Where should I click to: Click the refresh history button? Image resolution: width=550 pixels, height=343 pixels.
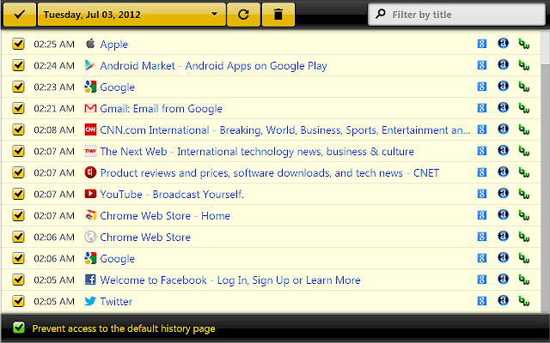point(243,15)
